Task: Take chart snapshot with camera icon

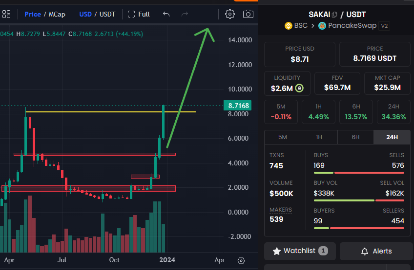Action: 248,14
